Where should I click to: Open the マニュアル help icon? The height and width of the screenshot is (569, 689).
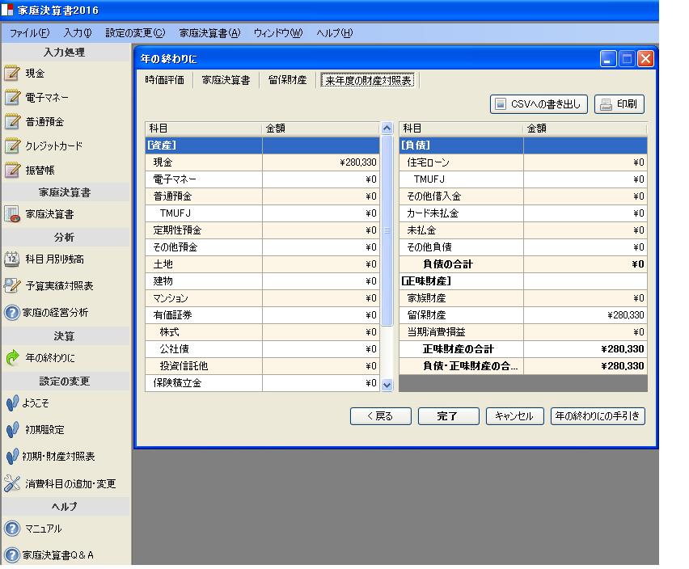click(x=12, y=529)
